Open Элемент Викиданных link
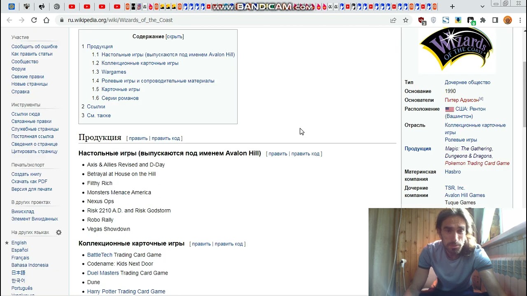 (x=35, y=219)
